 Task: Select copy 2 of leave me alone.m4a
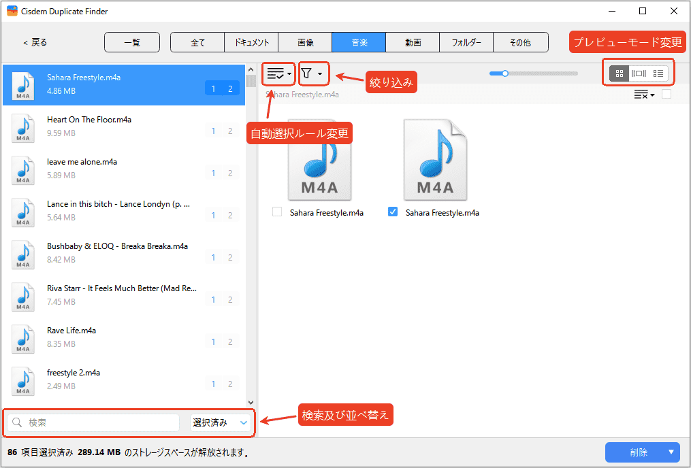230,173
